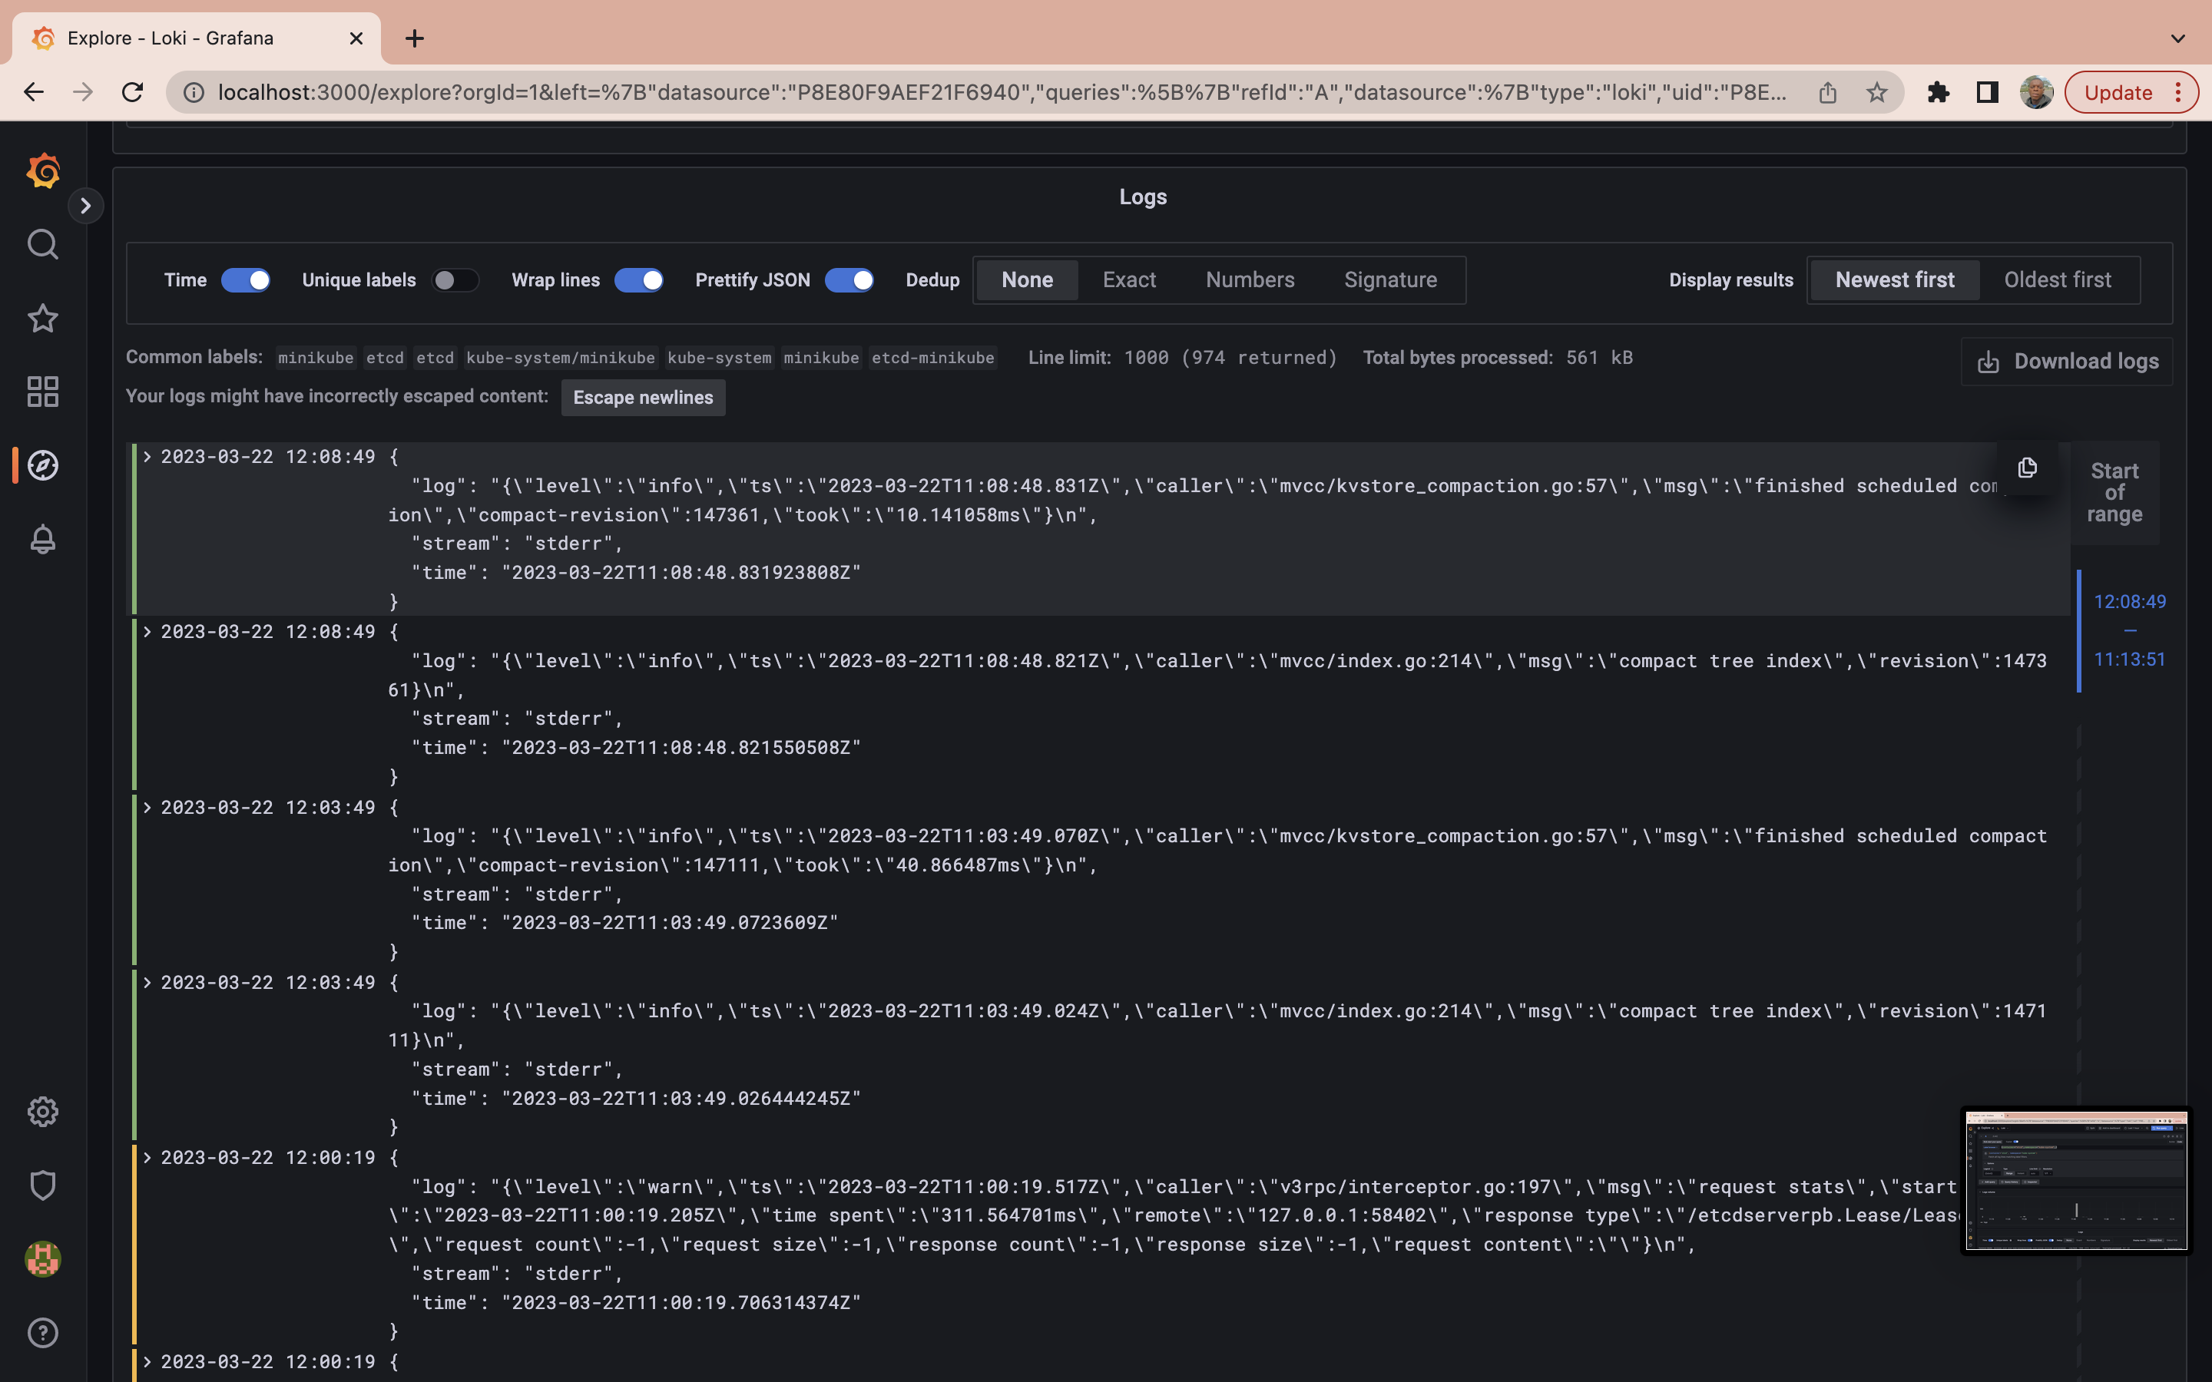The height and width of the screenshot is (1382, 2212).
Task: Enable the Unique labels switch
Action: (454, 279)
